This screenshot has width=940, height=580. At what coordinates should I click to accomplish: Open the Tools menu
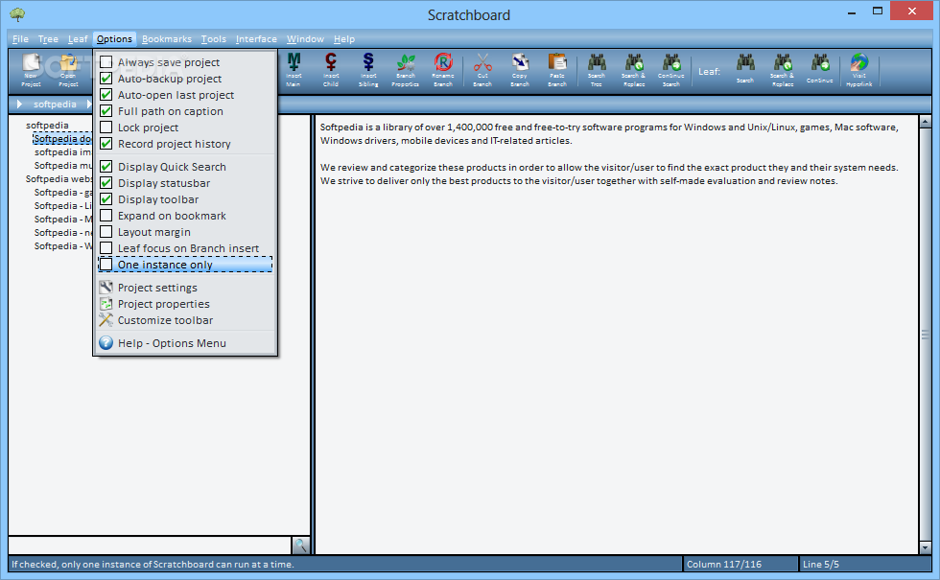(213, 39)
